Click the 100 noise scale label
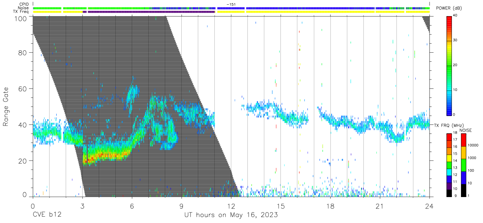This screenshot has height=223, width=483. pyautogui.click(x=471, y=171)
